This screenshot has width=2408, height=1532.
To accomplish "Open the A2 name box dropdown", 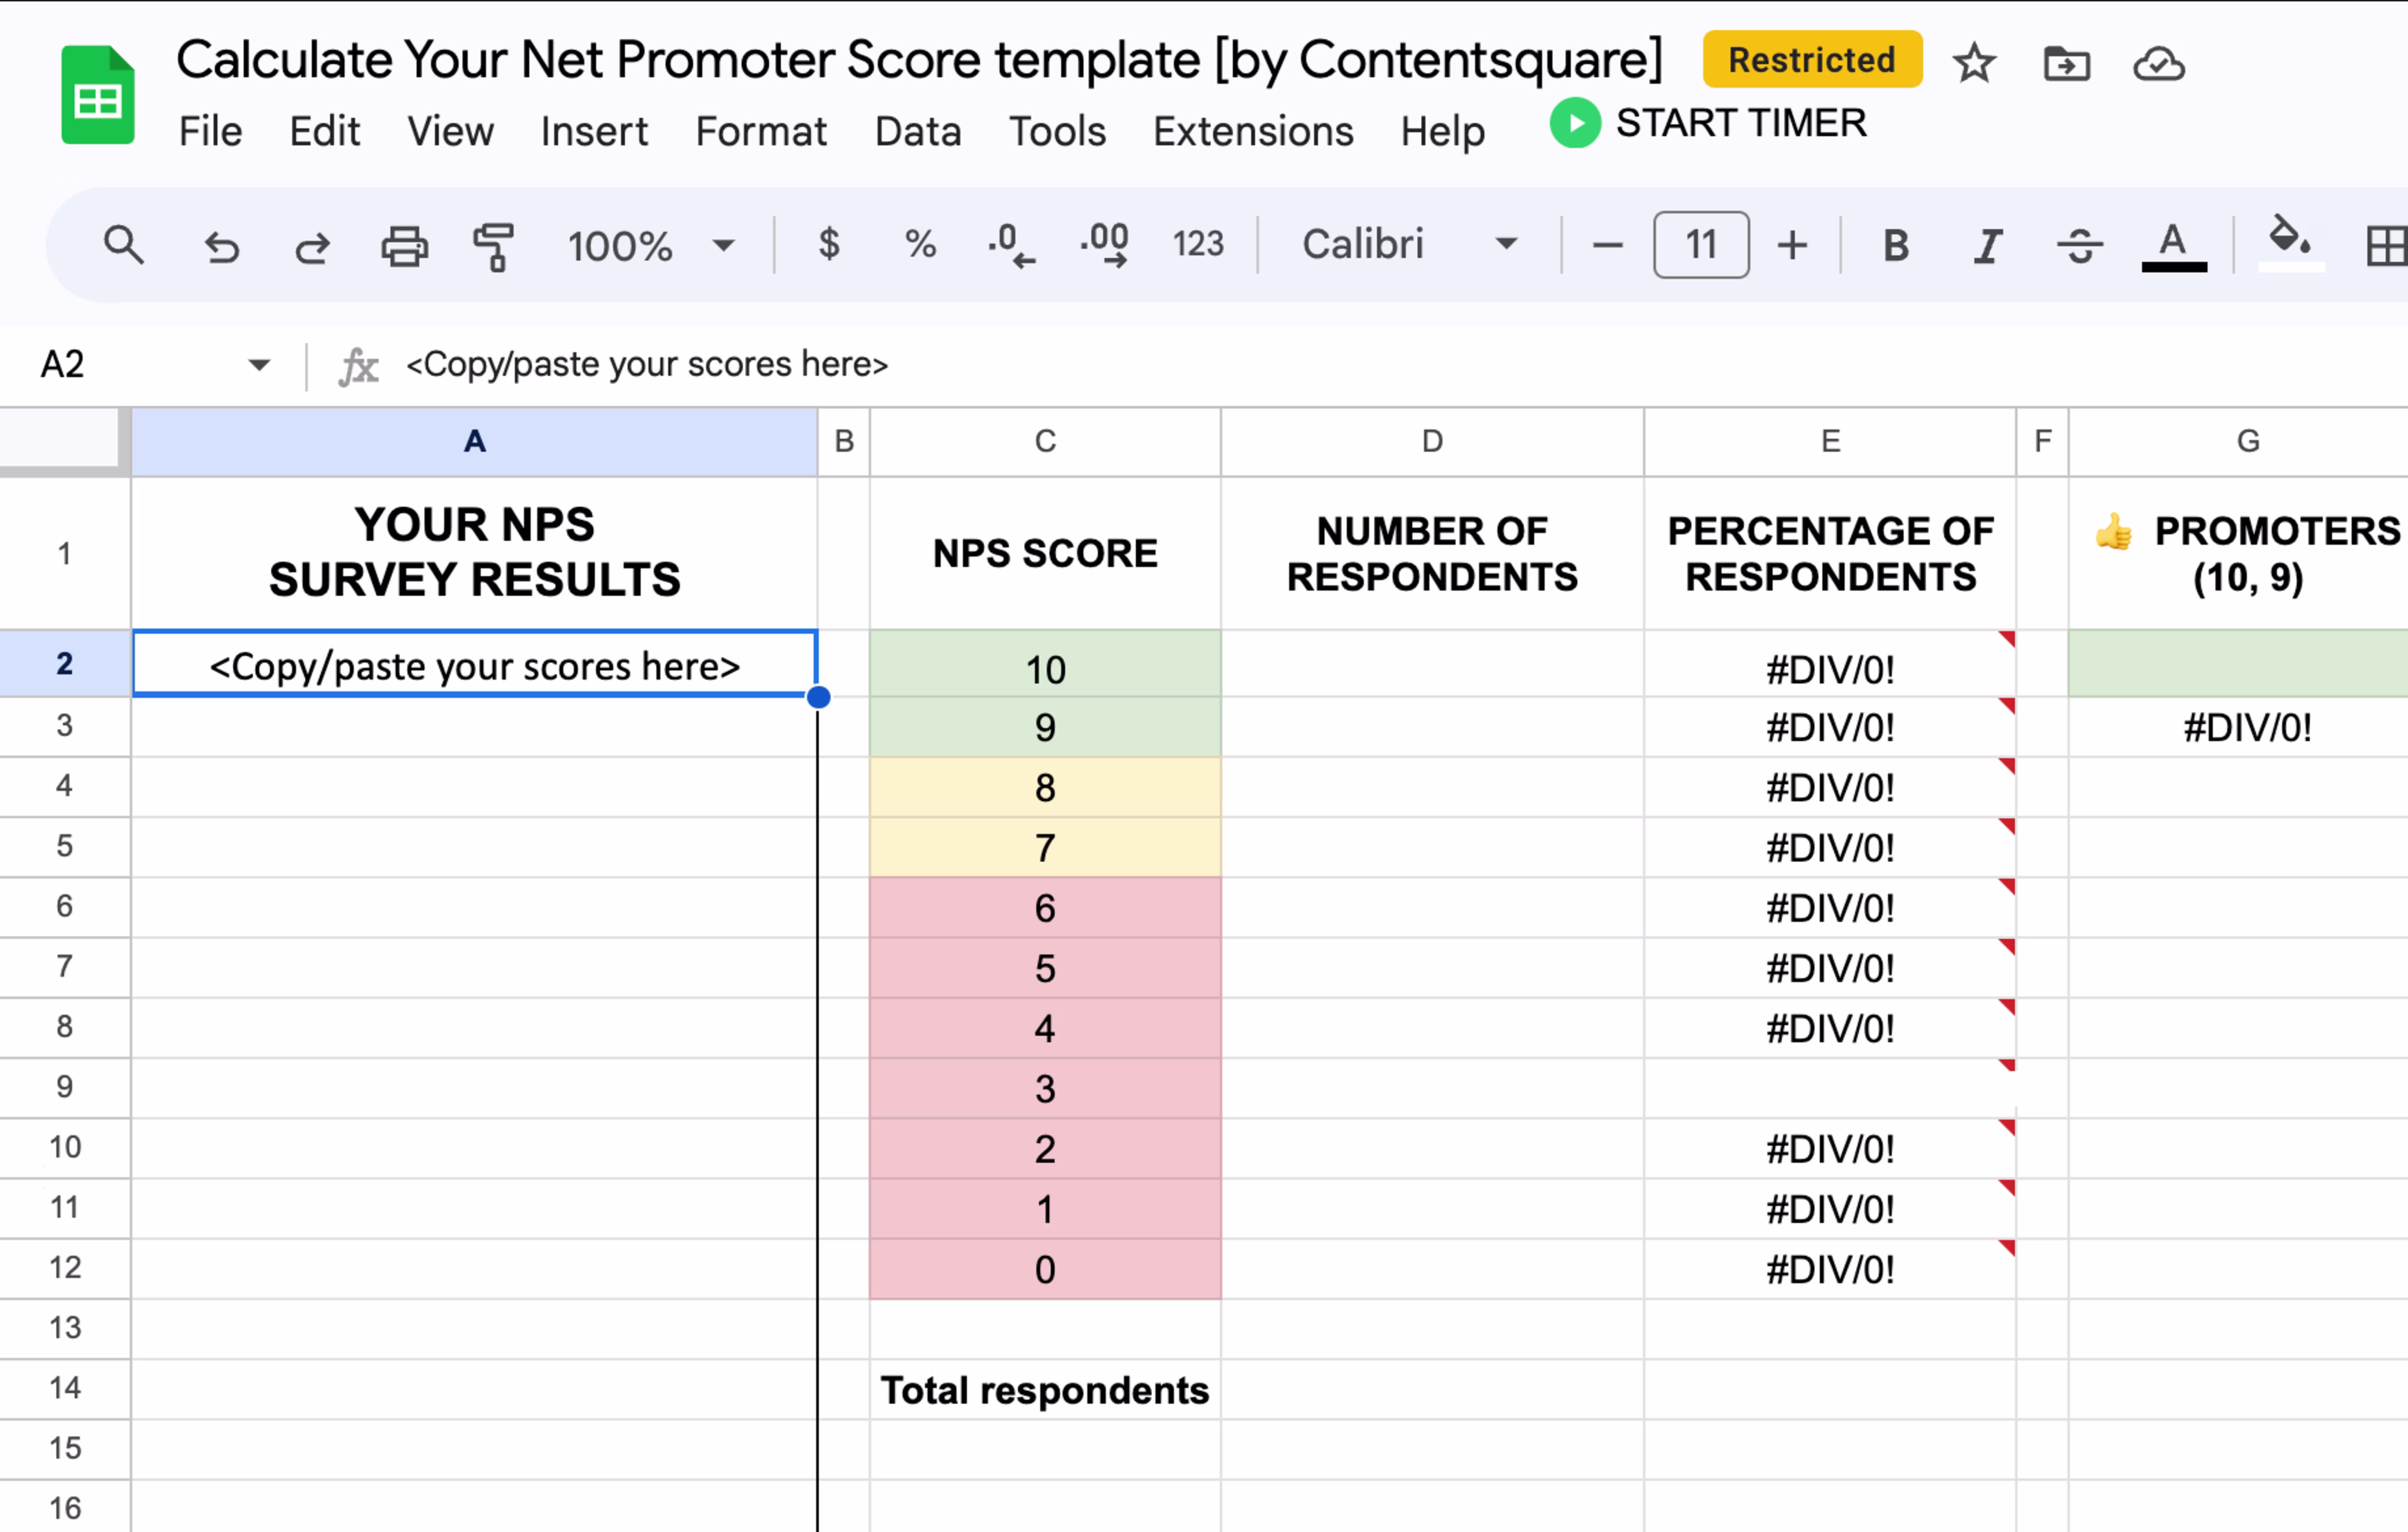I will [259, 365].
